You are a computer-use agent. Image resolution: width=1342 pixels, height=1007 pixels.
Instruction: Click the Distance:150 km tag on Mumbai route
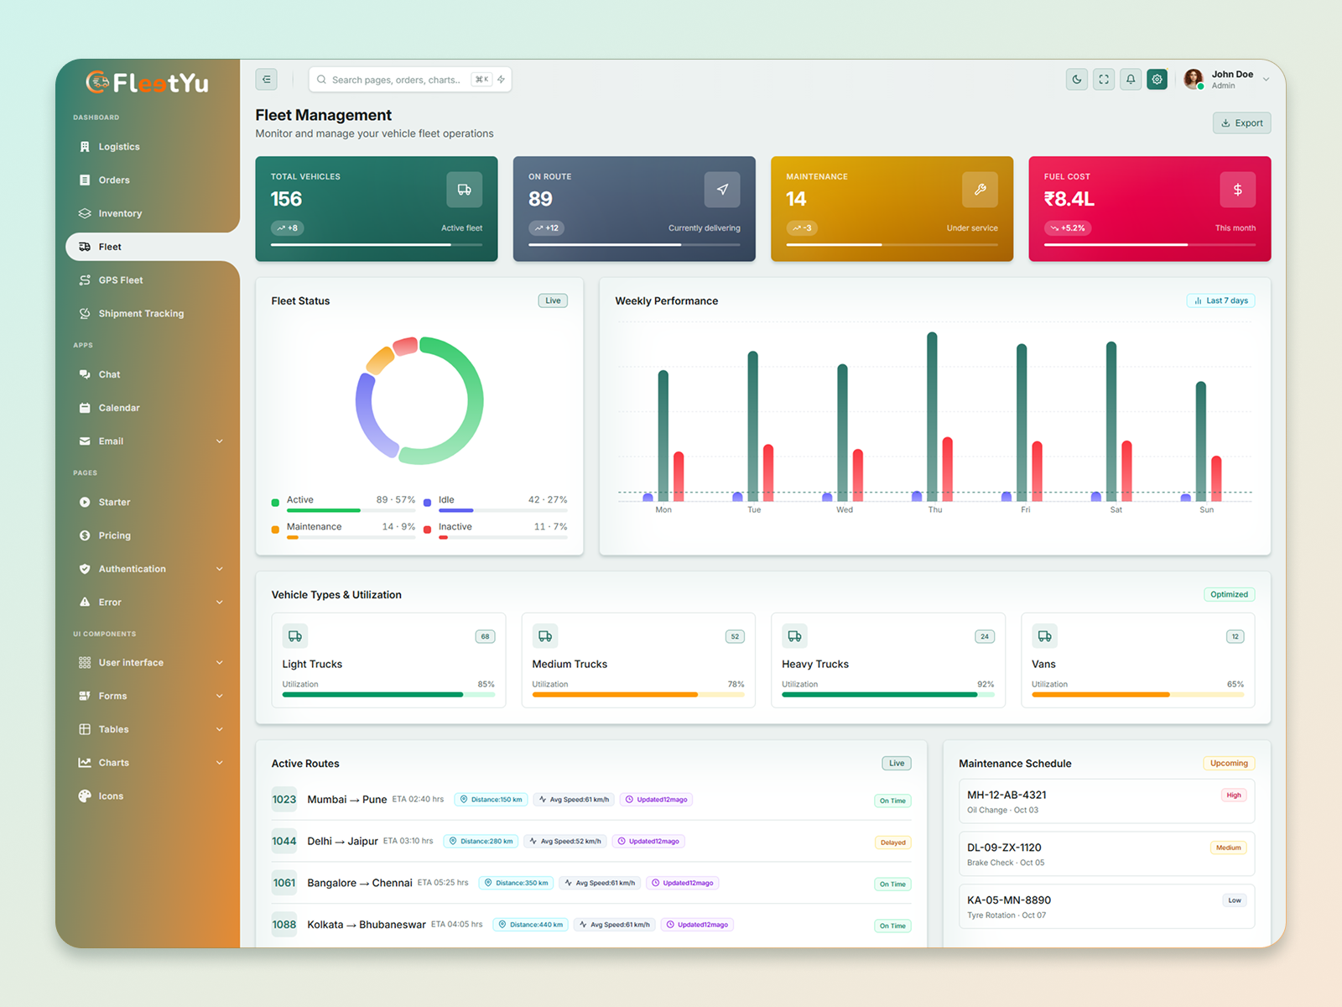pyautogui.click(x=492, y=800)
